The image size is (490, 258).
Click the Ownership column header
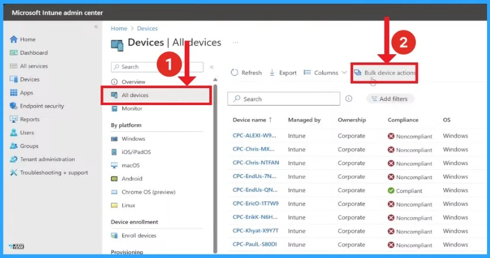[x=351, y=120]
